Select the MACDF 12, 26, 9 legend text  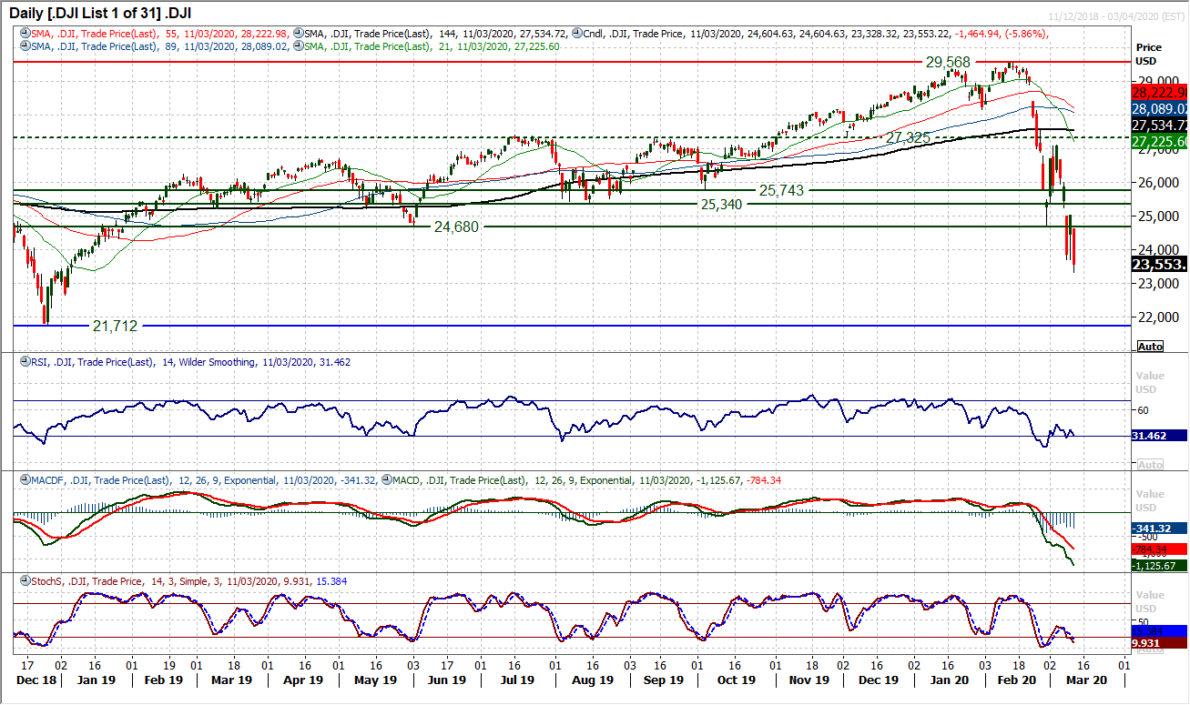click(202, 480)
